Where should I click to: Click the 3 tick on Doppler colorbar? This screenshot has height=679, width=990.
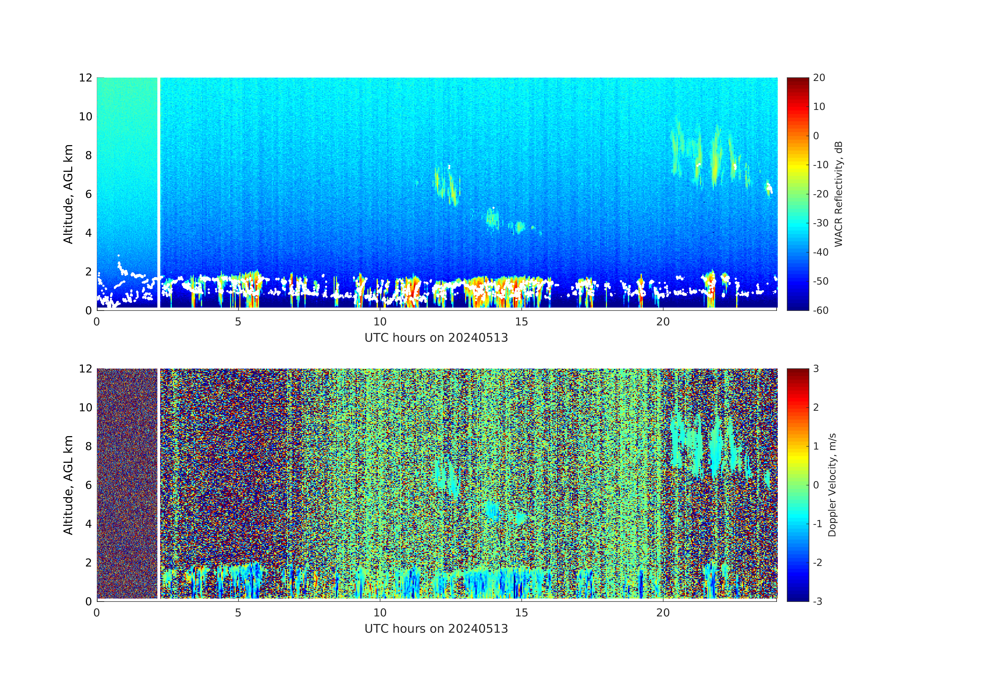click(x=816, y=369)
